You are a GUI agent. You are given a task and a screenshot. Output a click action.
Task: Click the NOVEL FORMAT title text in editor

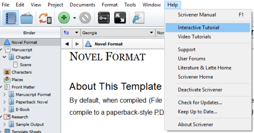pos(107,57)
